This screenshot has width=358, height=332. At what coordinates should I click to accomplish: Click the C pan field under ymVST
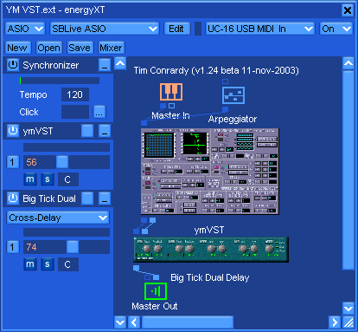pyautogui.click(x=68, y=179)
